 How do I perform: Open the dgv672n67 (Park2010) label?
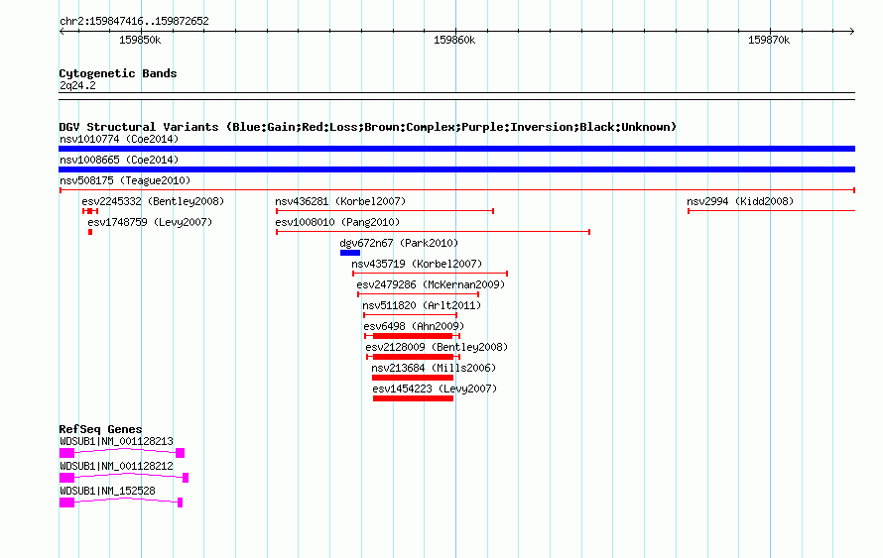point(399,243)
